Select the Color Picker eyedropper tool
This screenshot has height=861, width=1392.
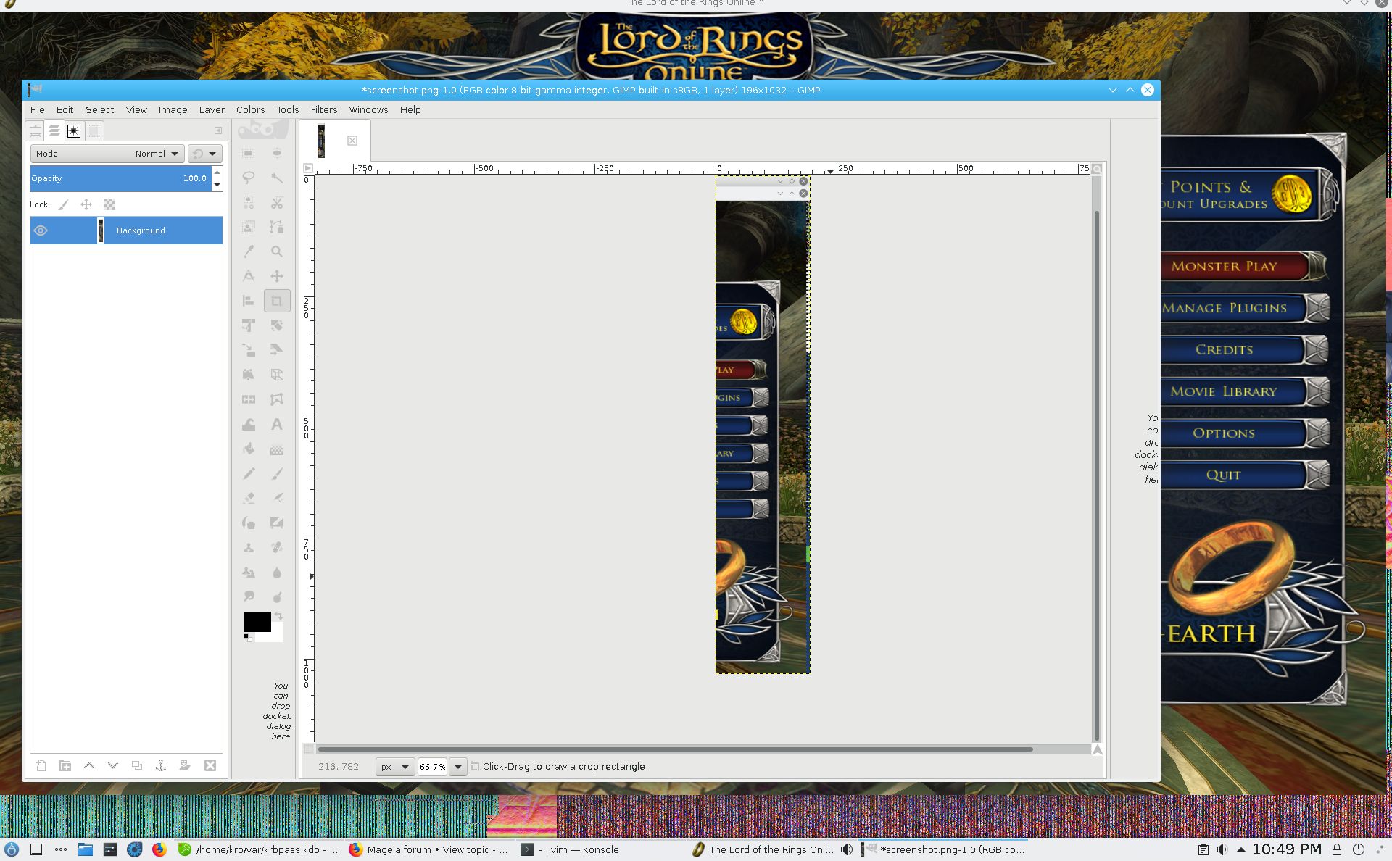click(x=248, y=251)
